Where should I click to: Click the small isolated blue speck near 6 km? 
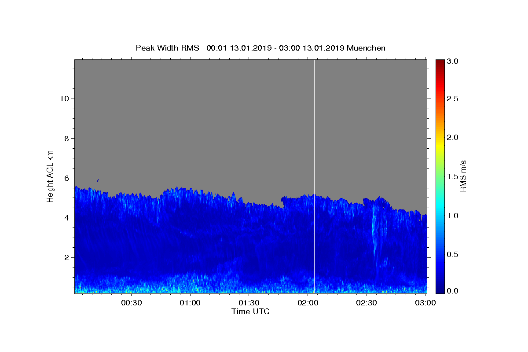click(97, 180)
